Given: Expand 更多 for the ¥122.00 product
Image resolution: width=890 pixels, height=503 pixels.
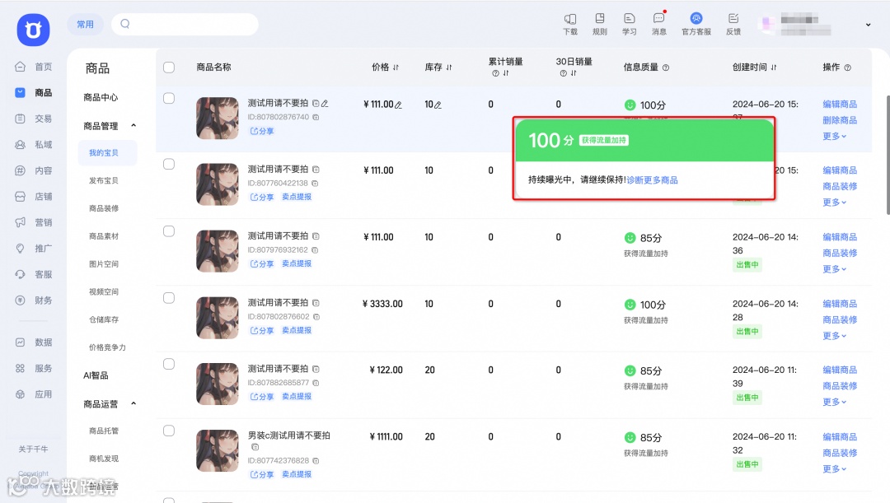Looking at the screenshot, I should pyautogui.click(x=834, y=402).
